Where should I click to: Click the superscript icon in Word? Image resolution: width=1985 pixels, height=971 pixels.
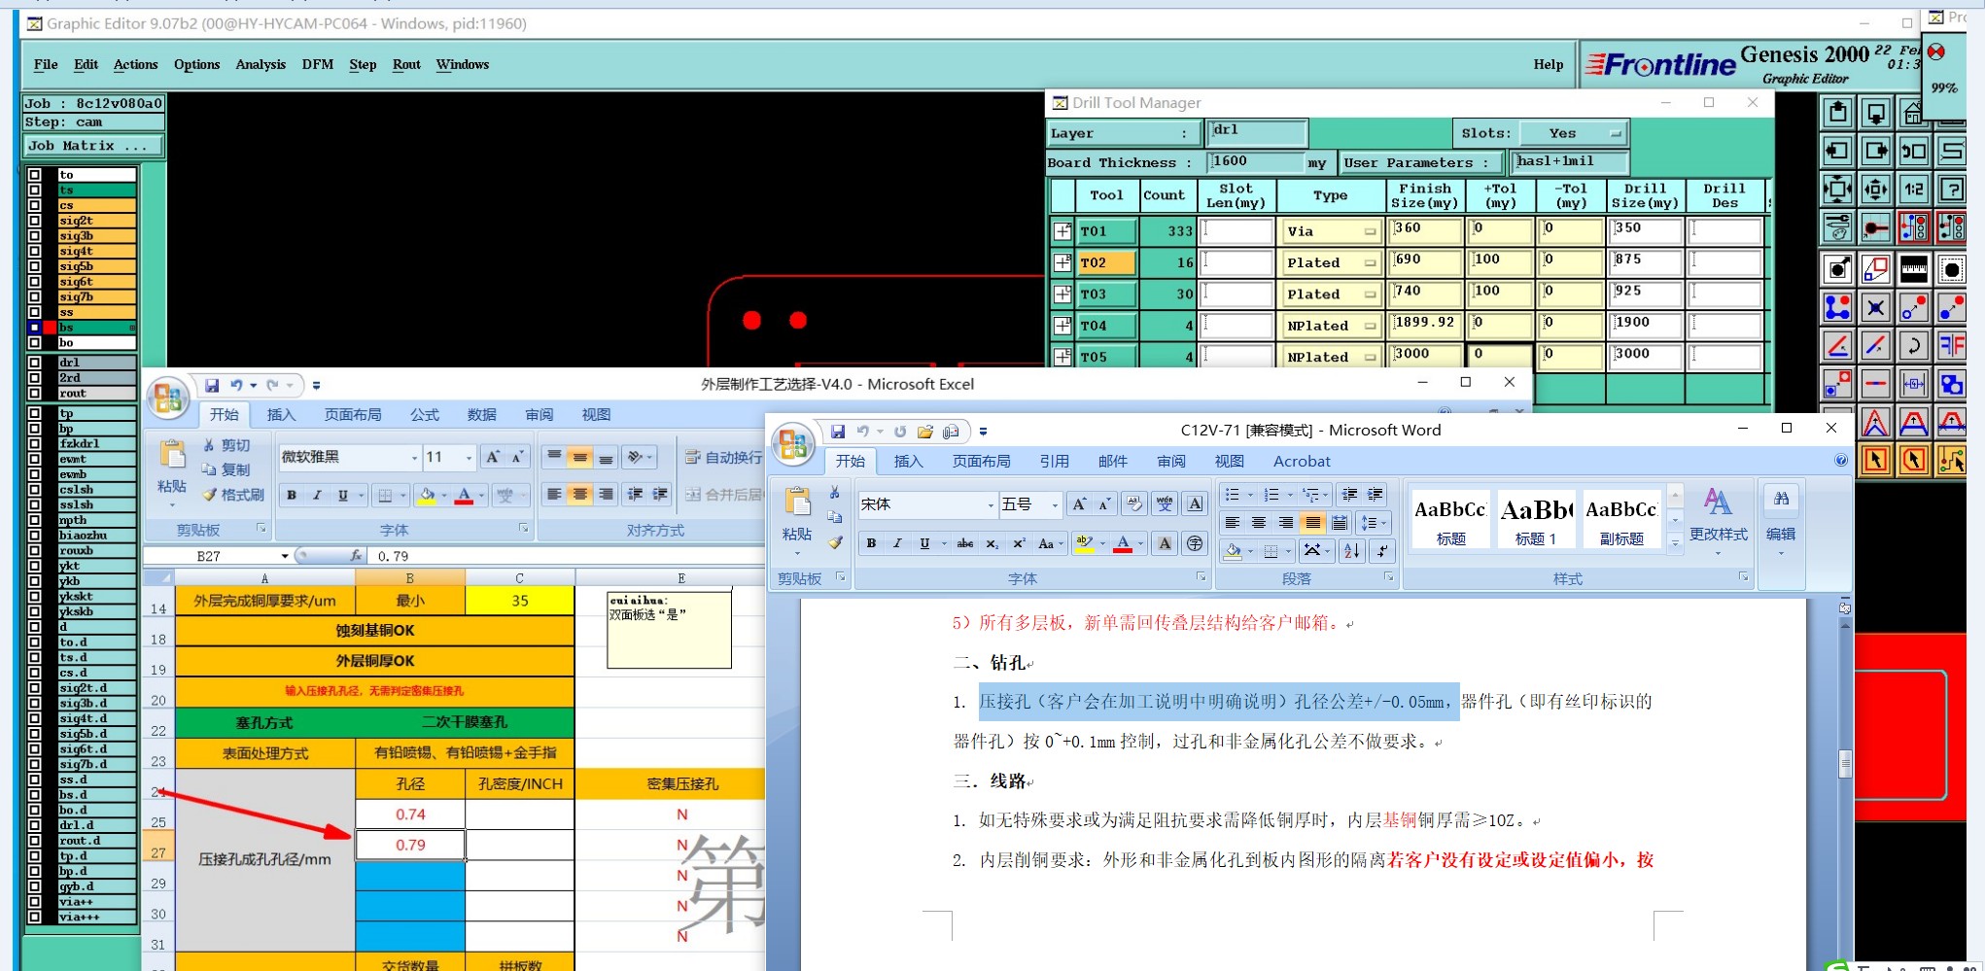(x=1018, y=543)
